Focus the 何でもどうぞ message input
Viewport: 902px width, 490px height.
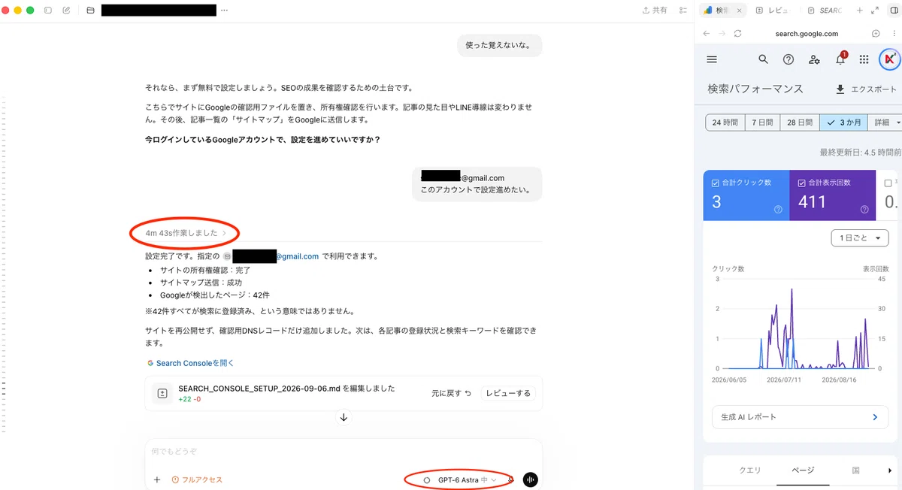(x=344, y=452)
